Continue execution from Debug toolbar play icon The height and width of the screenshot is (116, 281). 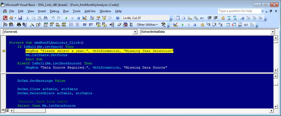[182, 25]
